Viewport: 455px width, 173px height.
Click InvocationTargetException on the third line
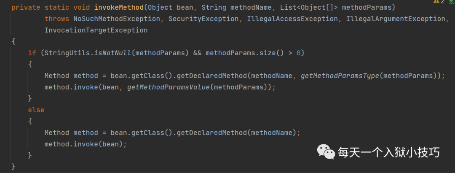(x=96, y=30)
